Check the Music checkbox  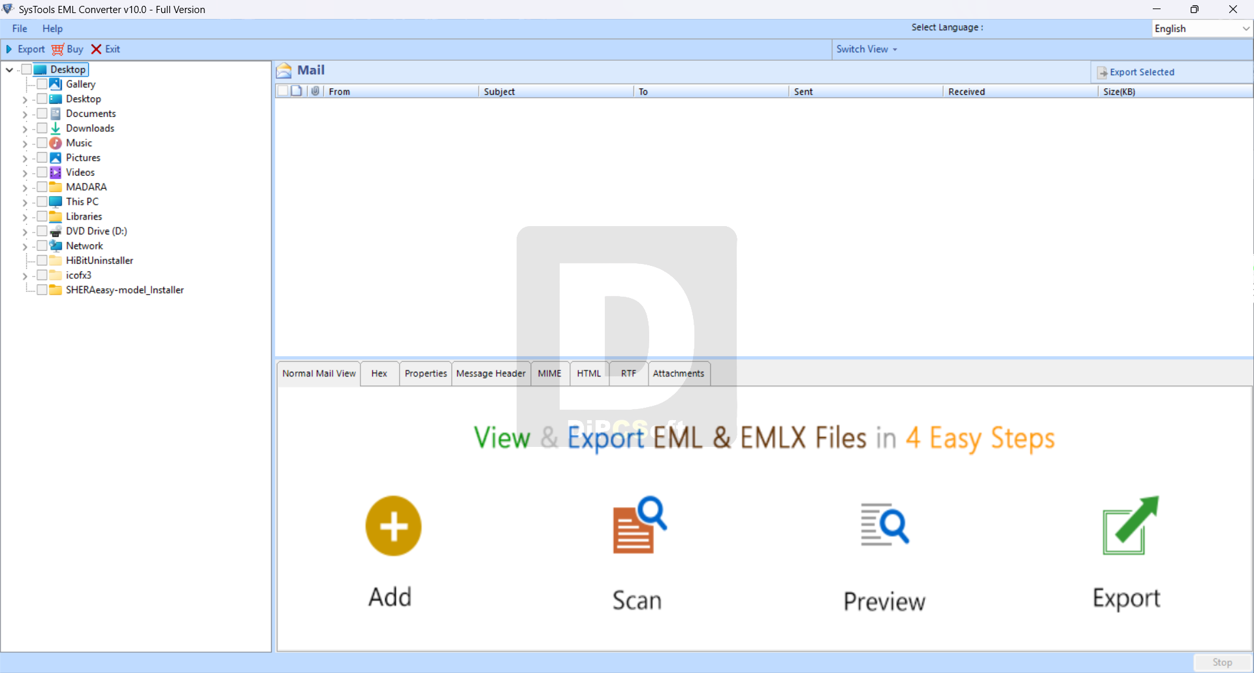(42, 143)
